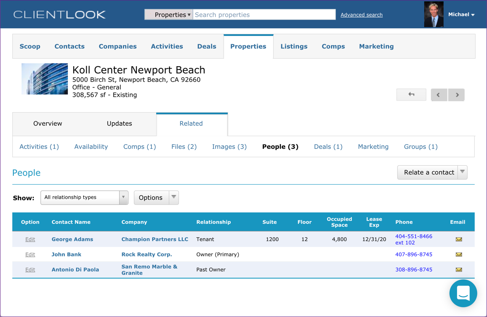
Task: Show related Comps (1)
Action: coord(139,147)
